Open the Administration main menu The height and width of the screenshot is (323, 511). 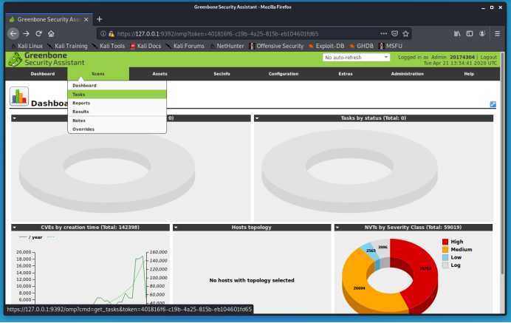coord(408,74)
